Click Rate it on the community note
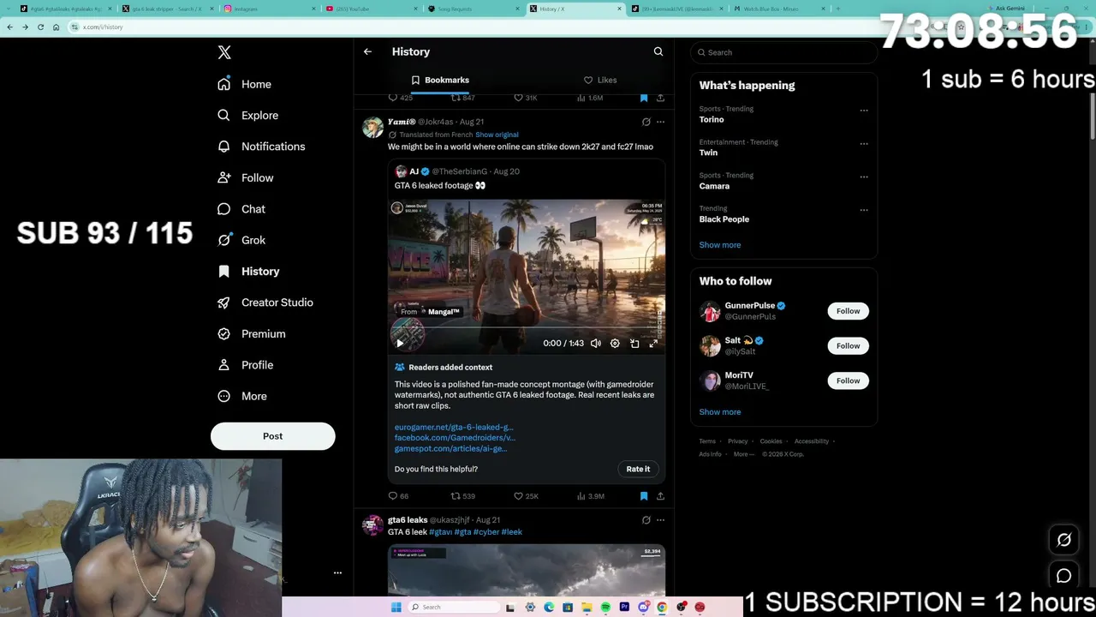 pyautogui.click(x=638, y=469)
